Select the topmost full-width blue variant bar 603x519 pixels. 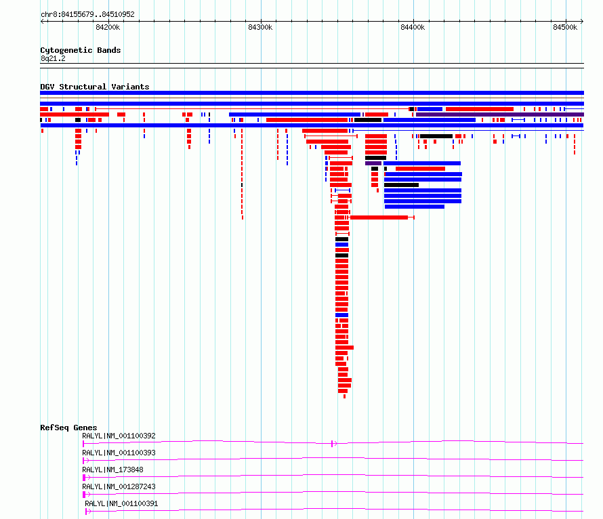click(312, 93)
